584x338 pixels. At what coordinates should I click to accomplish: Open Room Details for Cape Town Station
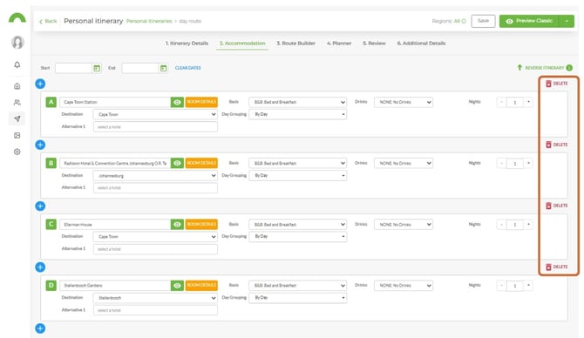click(x=201, y=102)
